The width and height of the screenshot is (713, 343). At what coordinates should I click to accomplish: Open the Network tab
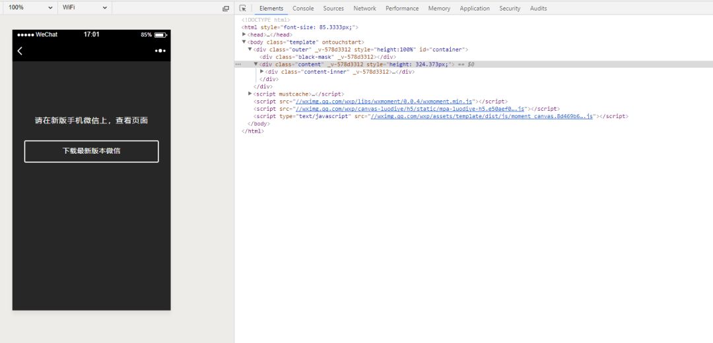(364, 8)
